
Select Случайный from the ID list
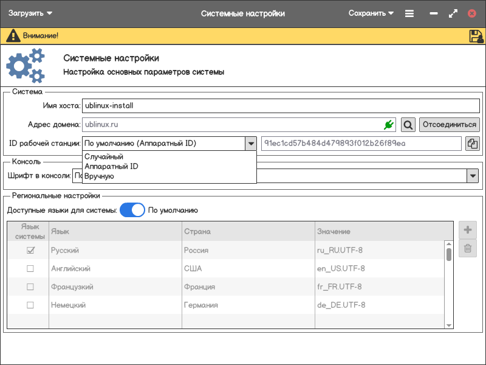point(104,157)
